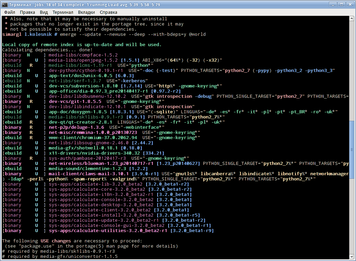Click the dev-vcs/git-1.8.5.5 package line
The height and width of the screenshot is (261, 356).
pyautogui.click(x=83, y=101)
